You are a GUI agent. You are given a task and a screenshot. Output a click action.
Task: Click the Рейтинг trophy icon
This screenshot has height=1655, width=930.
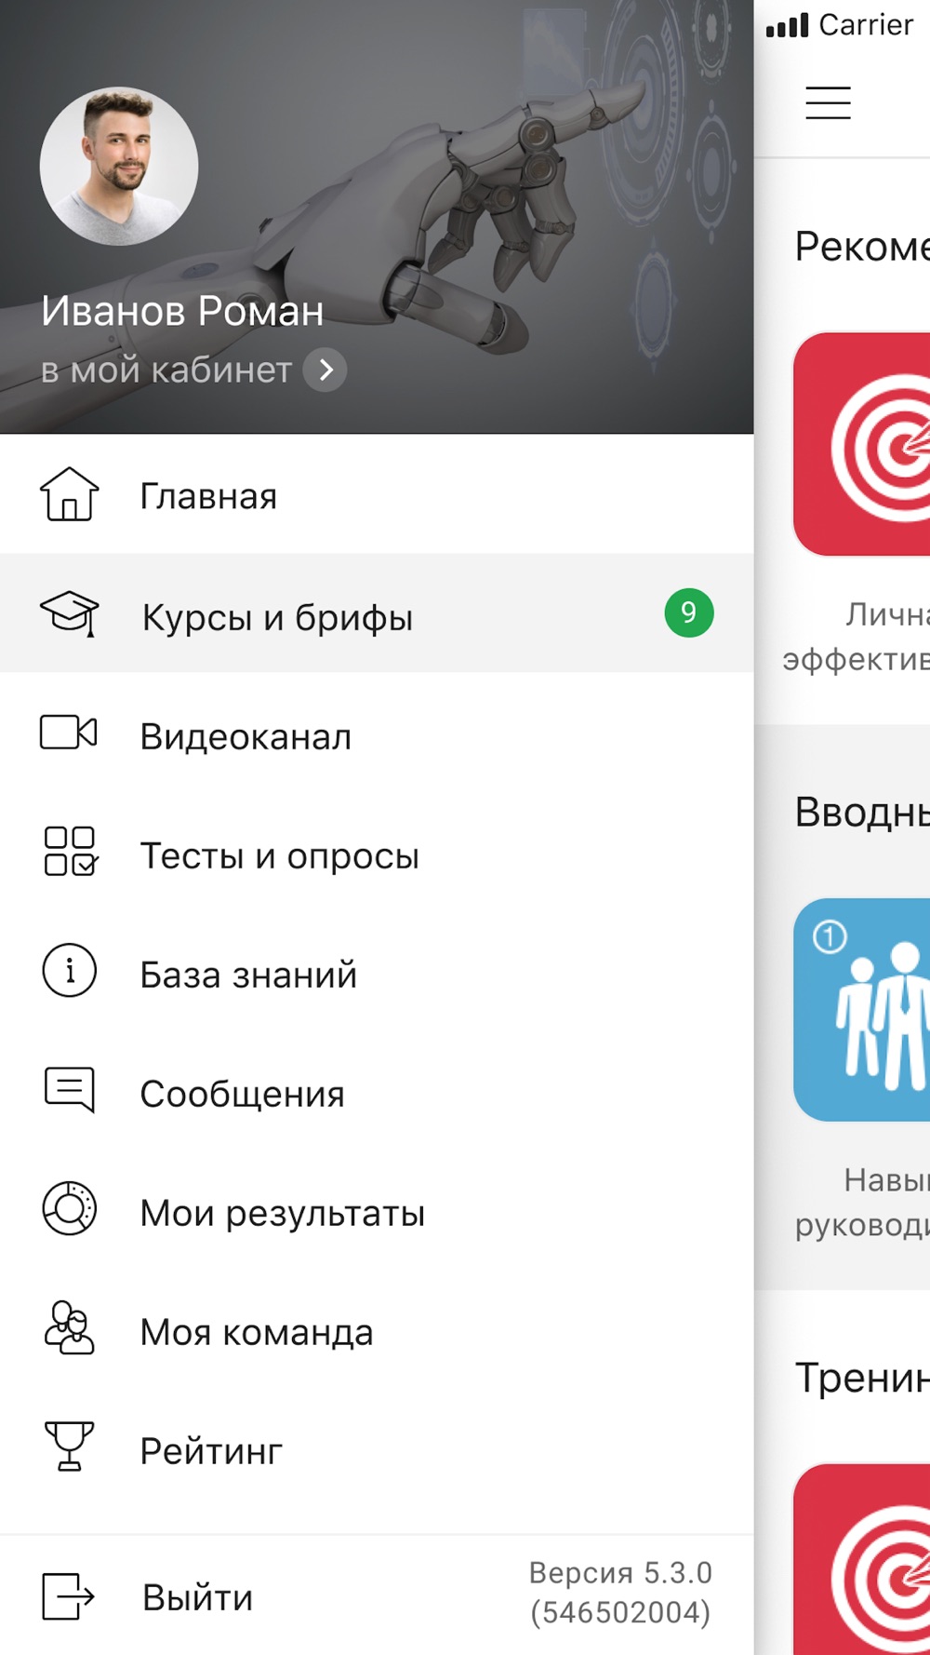(69, 1446)
